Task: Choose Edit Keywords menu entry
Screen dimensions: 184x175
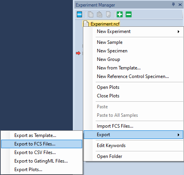Action: point(133,146)
